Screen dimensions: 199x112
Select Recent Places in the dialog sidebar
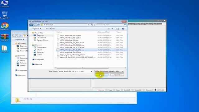point(42,40)
